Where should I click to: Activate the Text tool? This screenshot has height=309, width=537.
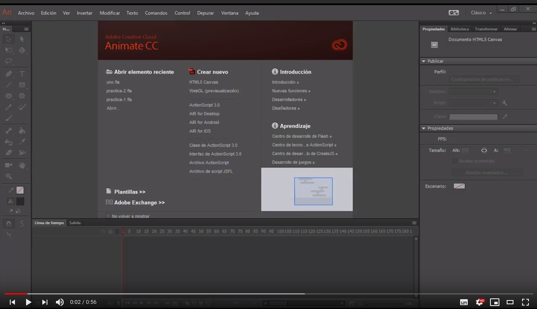22,74
